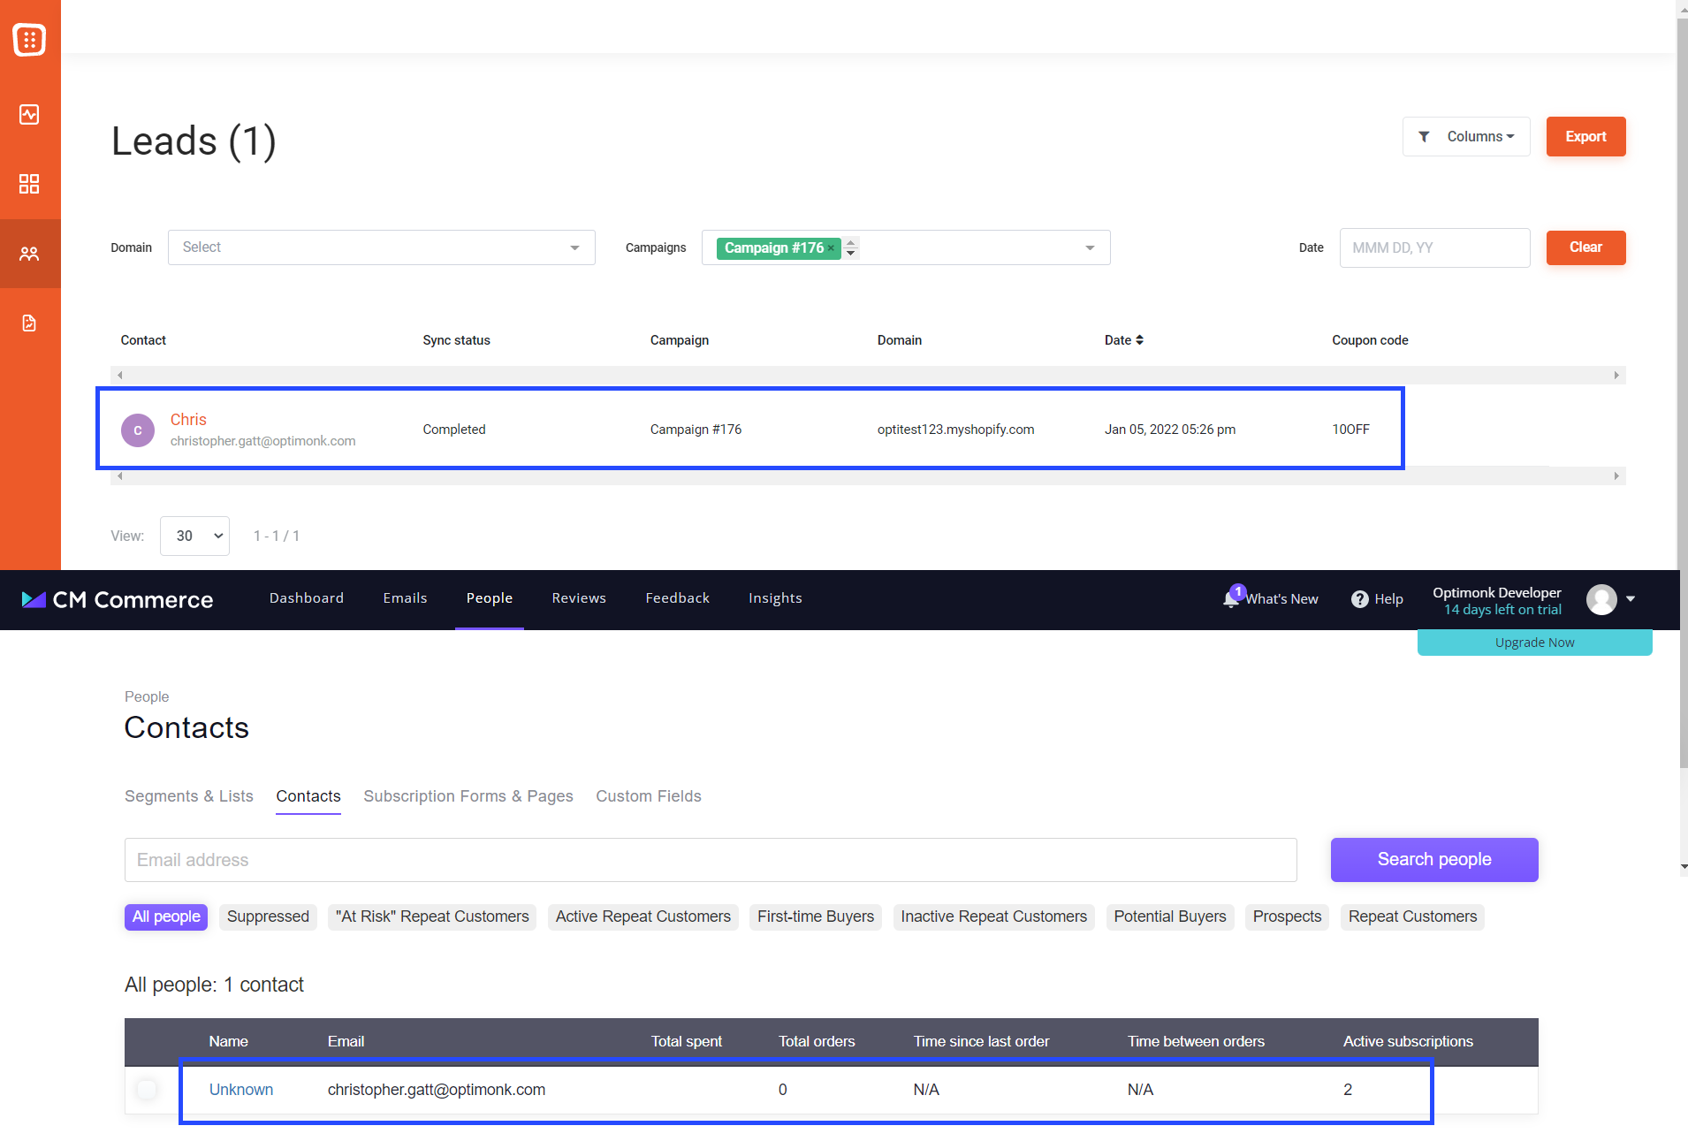Viewport: 1688px width, 1141px height.
Task: Select the Prospects filter
Action: pos(1287,917)
